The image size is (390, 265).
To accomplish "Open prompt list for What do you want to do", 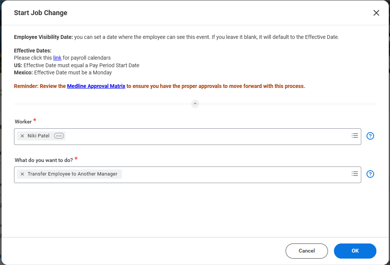I will [x=354, y=174].
